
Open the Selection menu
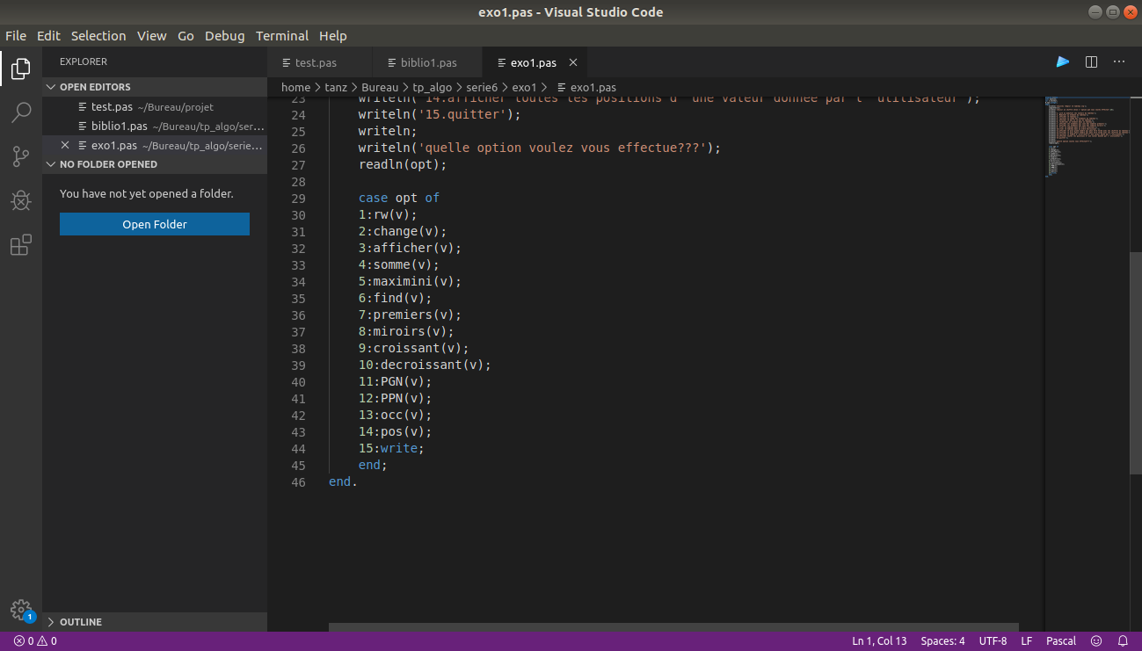point(98,36)
